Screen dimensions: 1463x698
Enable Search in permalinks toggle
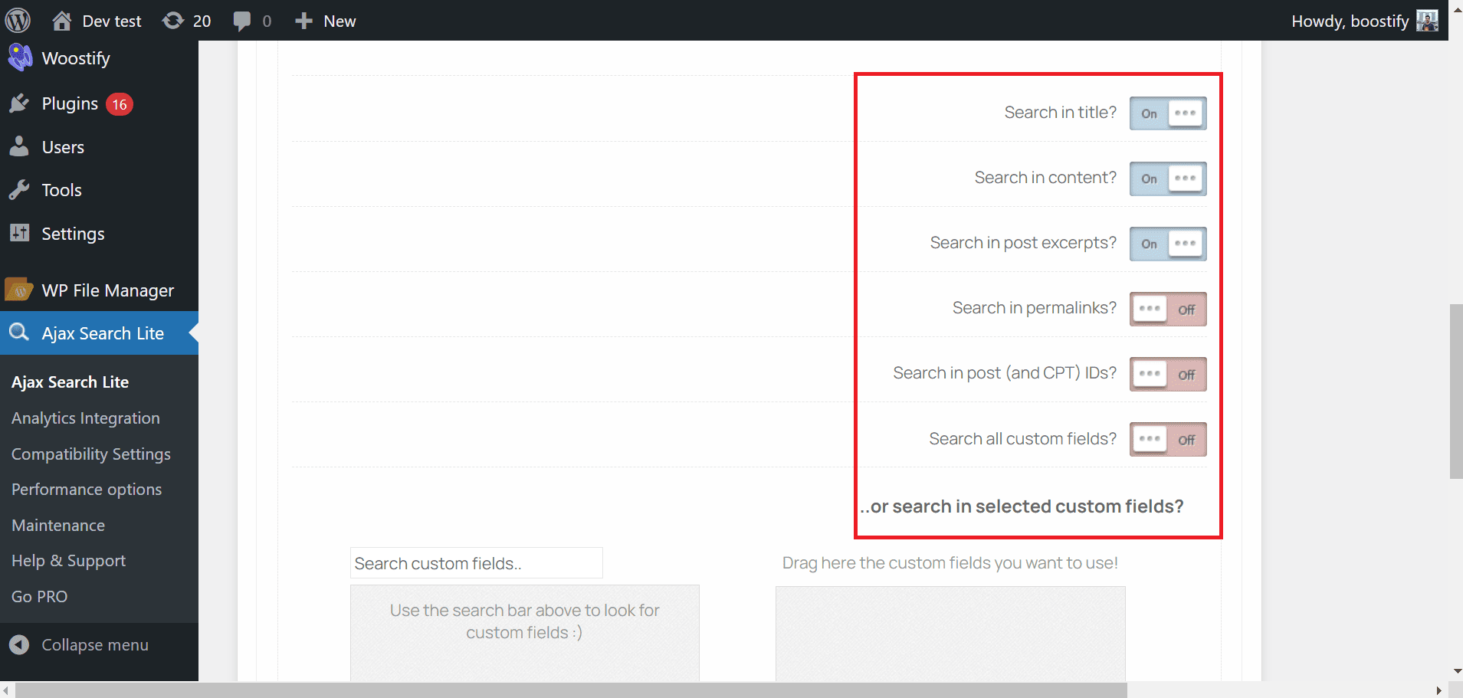1168,309
